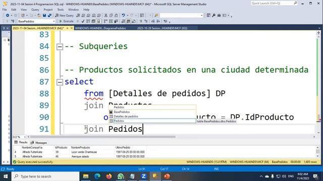
Task: Open the Window menu
Action: pyautogui.click(x=73, y=10)
